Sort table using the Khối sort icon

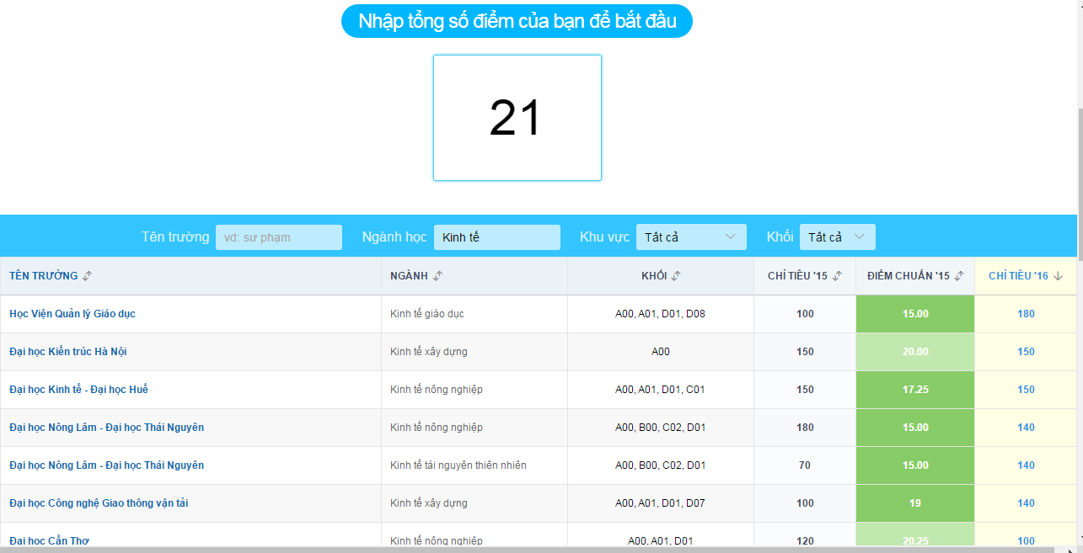click(x=676, y=276)
